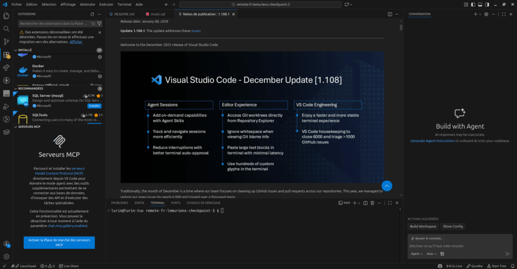Open the Terminal menu
This screenshot has width=517, height=269.
tap(124, 5)
